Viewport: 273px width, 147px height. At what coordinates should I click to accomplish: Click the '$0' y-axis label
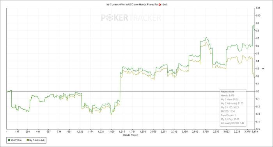click(x=258, y=91)
